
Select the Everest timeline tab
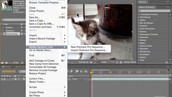[x=7, y=67]
